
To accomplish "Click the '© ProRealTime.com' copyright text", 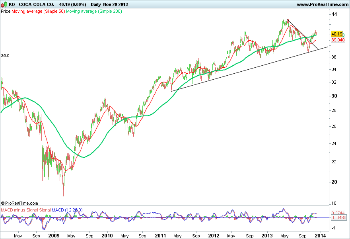I will [19, 203].
